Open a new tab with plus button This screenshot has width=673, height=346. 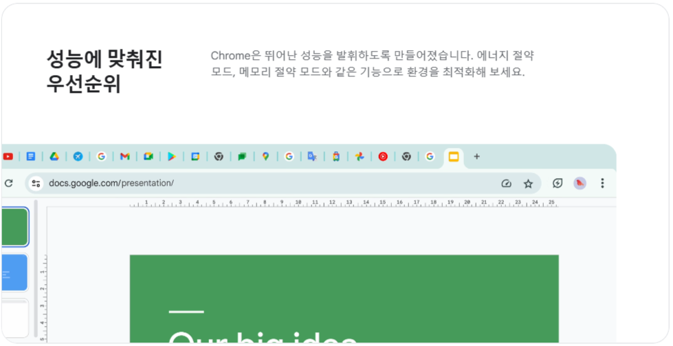tap(476, 157)
